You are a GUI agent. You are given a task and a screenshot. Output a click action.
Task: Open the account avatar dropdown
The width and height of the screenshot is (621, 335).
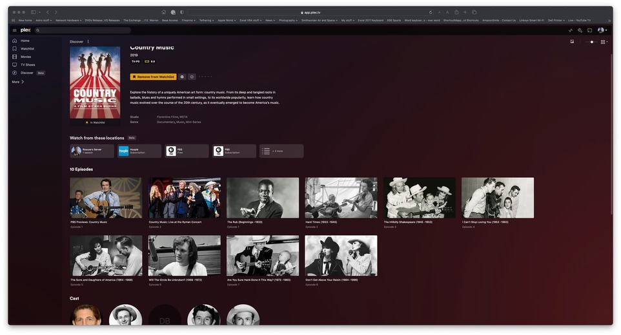tap(602, 30)
